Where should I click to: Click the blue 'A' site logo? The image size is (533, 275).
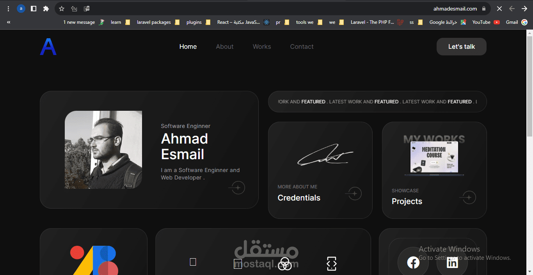pyautogui.click(x=48, y=47)
